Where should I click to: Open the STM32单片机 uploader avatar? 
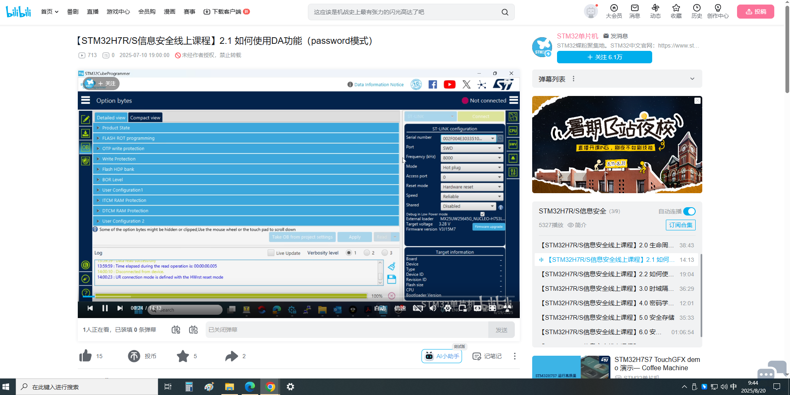[542, 47]
